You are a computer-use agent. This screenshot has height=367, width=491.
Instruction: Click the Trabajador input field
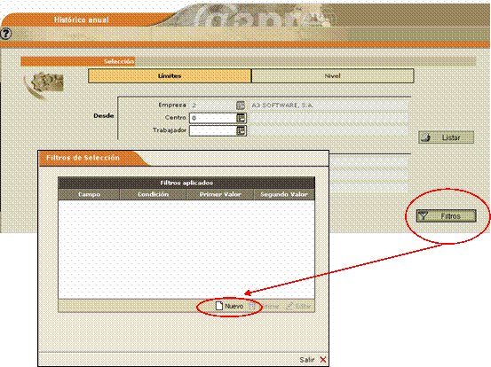coord(213,130)
